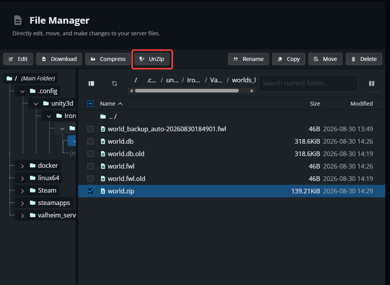Check the world.fwl.old checkbox
390x285 pixels.
pos(90,178)
